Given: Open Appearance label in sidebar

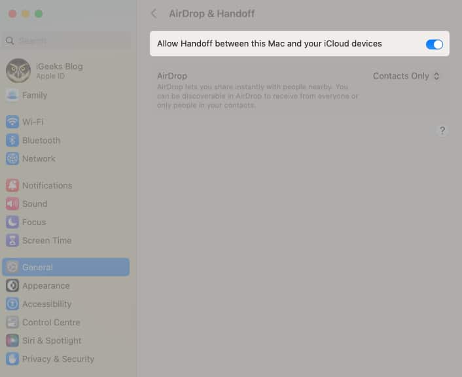Looking at the screenshot, I should tap(46, 285).
